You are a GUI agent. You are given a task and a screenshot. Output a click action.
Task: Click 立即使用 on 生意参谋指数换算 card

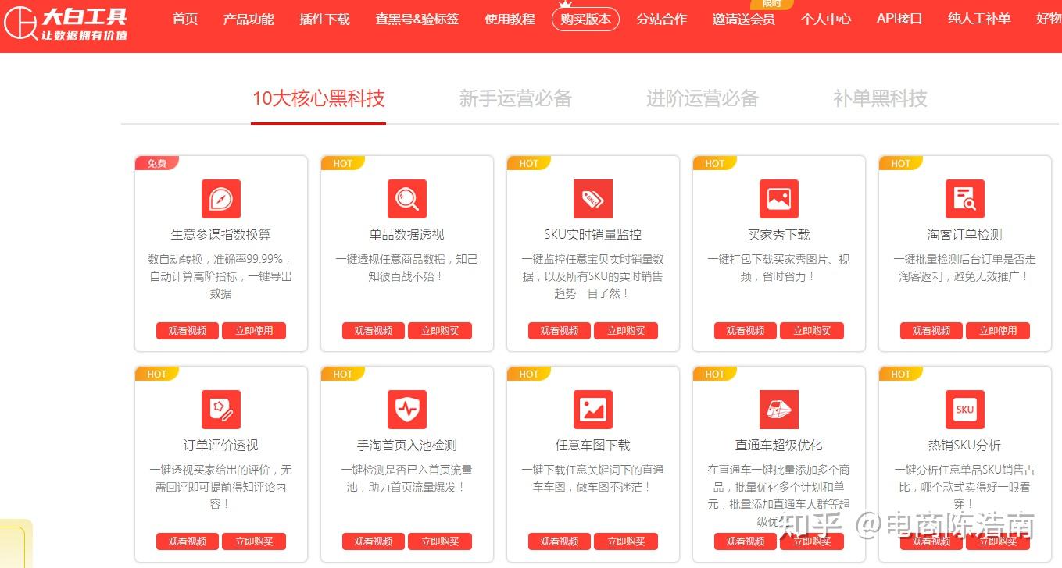click(x=254, y=331)
